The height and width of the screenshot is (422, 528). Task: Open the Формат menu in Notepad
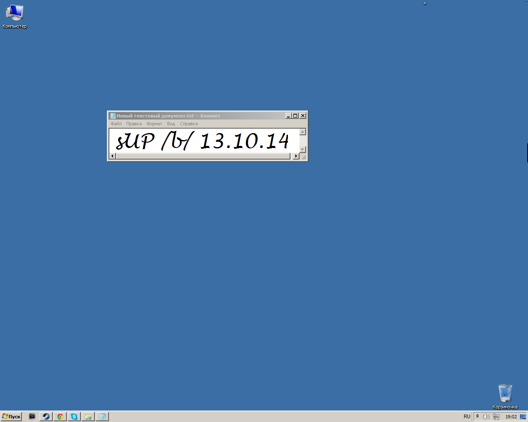point(154,124)
